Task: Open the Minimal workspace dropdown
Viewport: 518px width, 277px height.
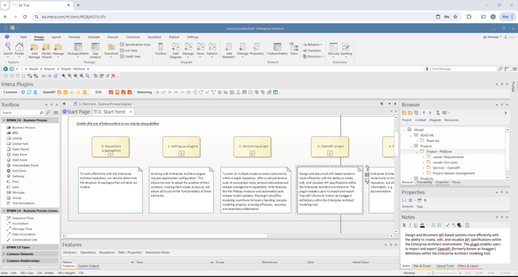Action: pyautogui.click(x=492, y=37)
